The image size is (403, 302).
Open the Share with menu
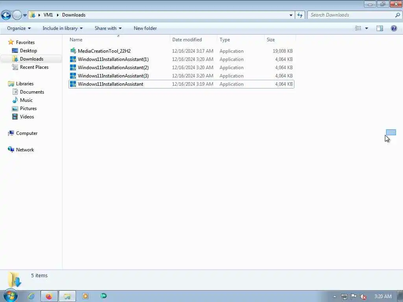(108, 28)
